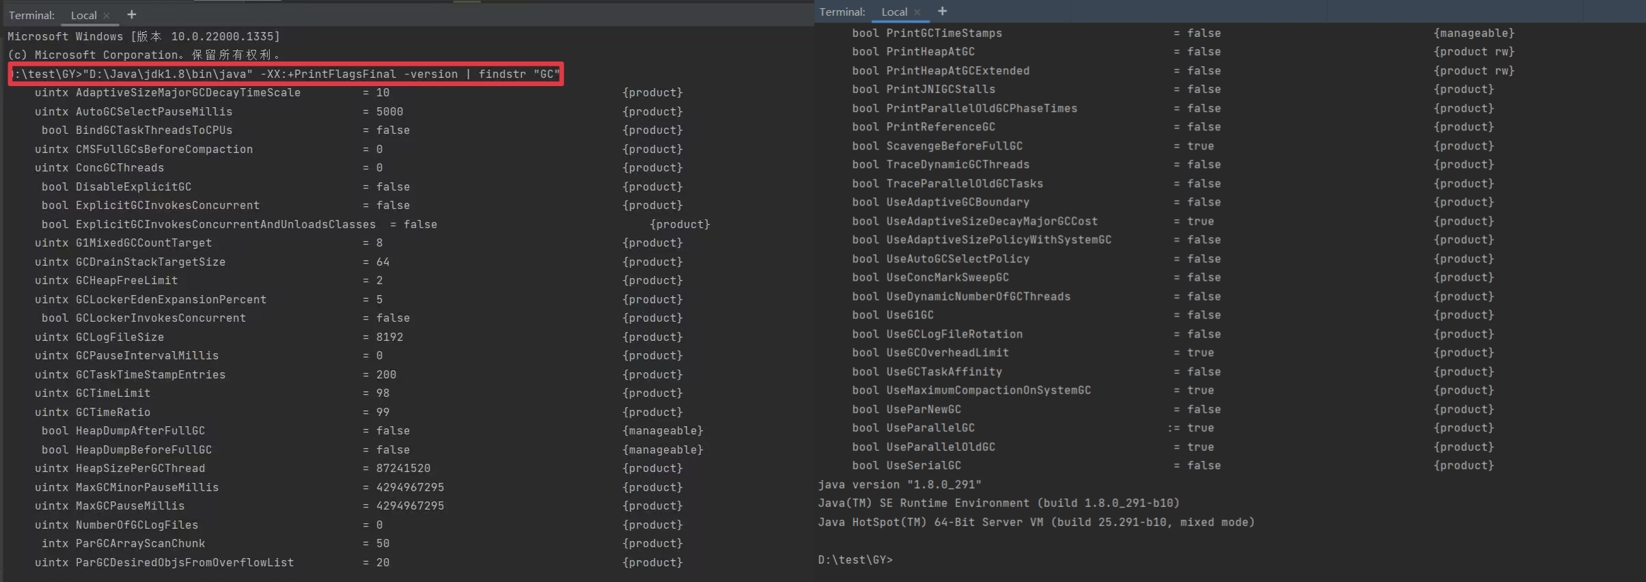Screen dimensions: 1646x582
Task: Click the GCTaskTimeStampEntries value 200
Action: [386, 374]
